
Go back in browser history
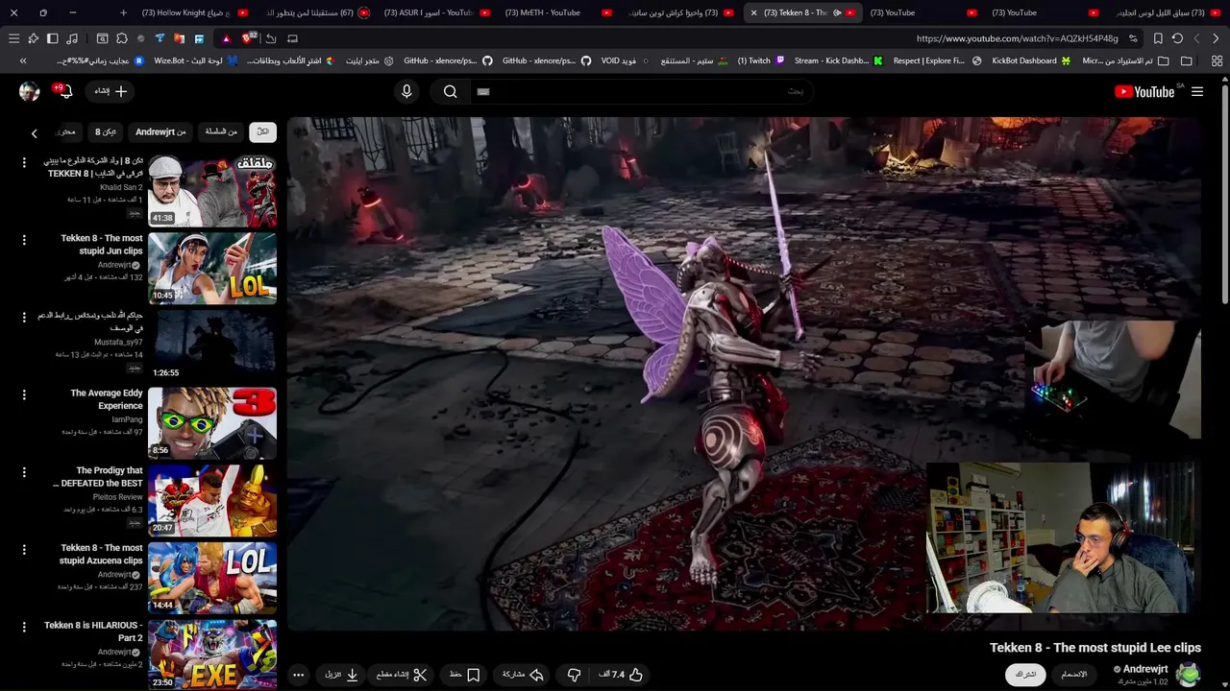[x=1216, y=38]
